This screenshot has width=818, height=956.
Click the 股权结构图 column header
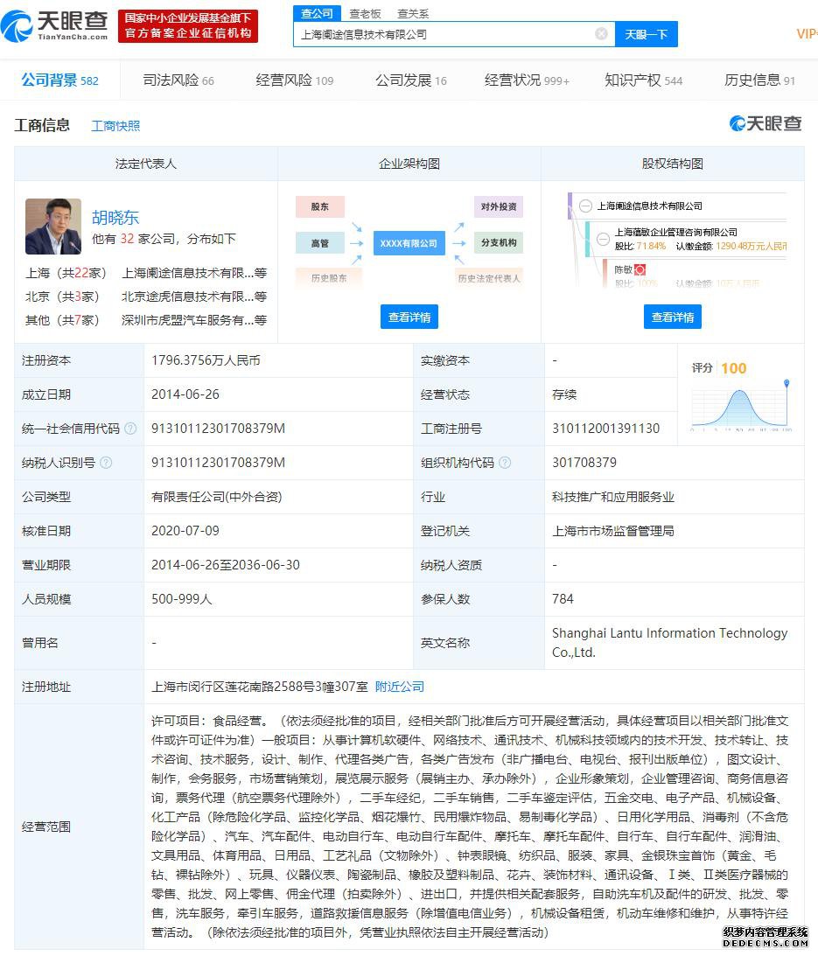coord(672,164)
